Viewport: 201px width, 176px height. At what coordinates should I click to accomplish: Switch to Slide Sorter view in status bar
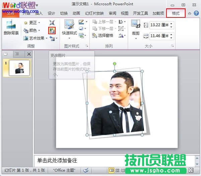[x=117, y=170]
